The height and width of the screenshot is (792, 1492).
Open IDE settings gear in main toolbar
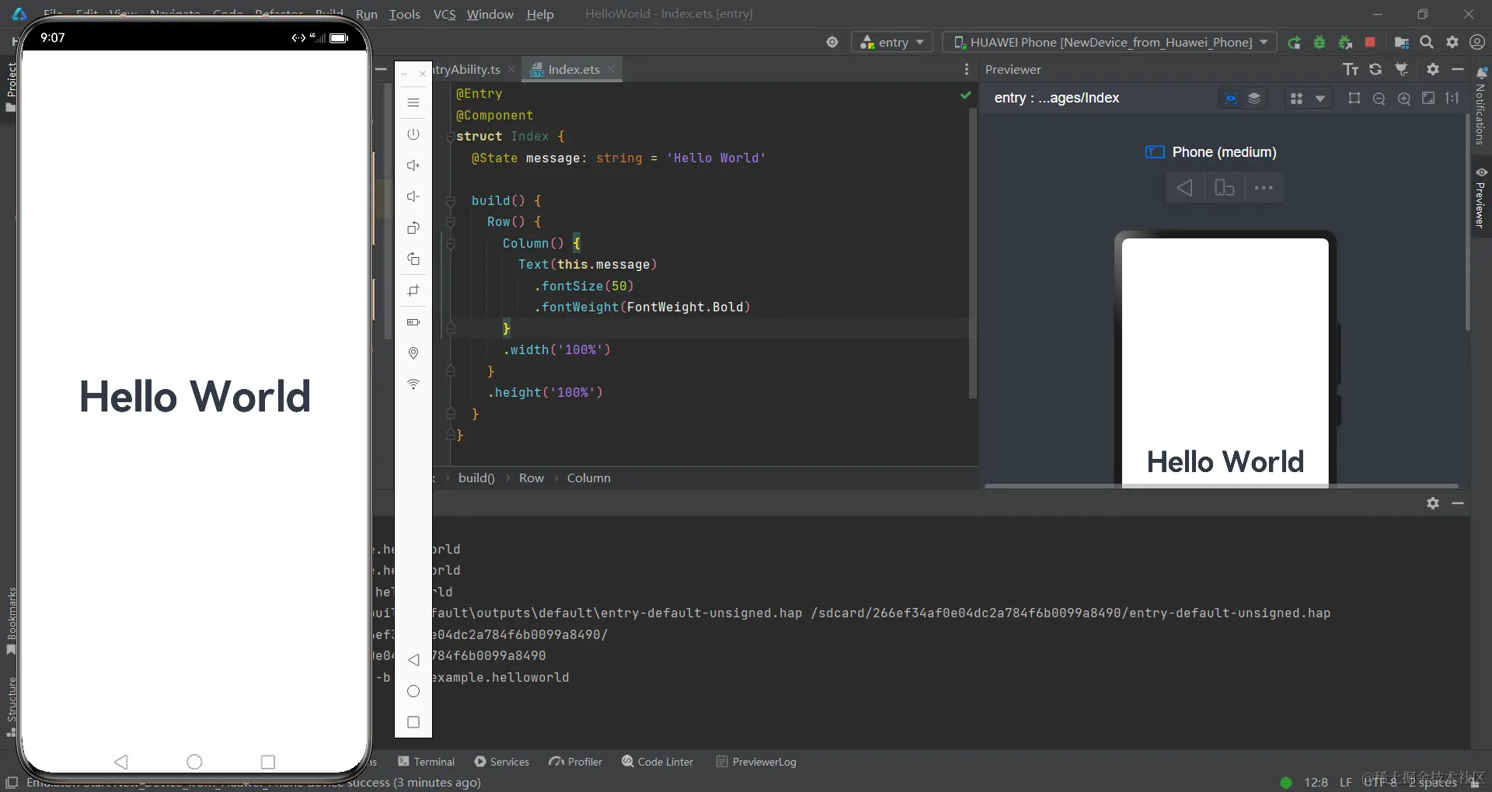1452,42
